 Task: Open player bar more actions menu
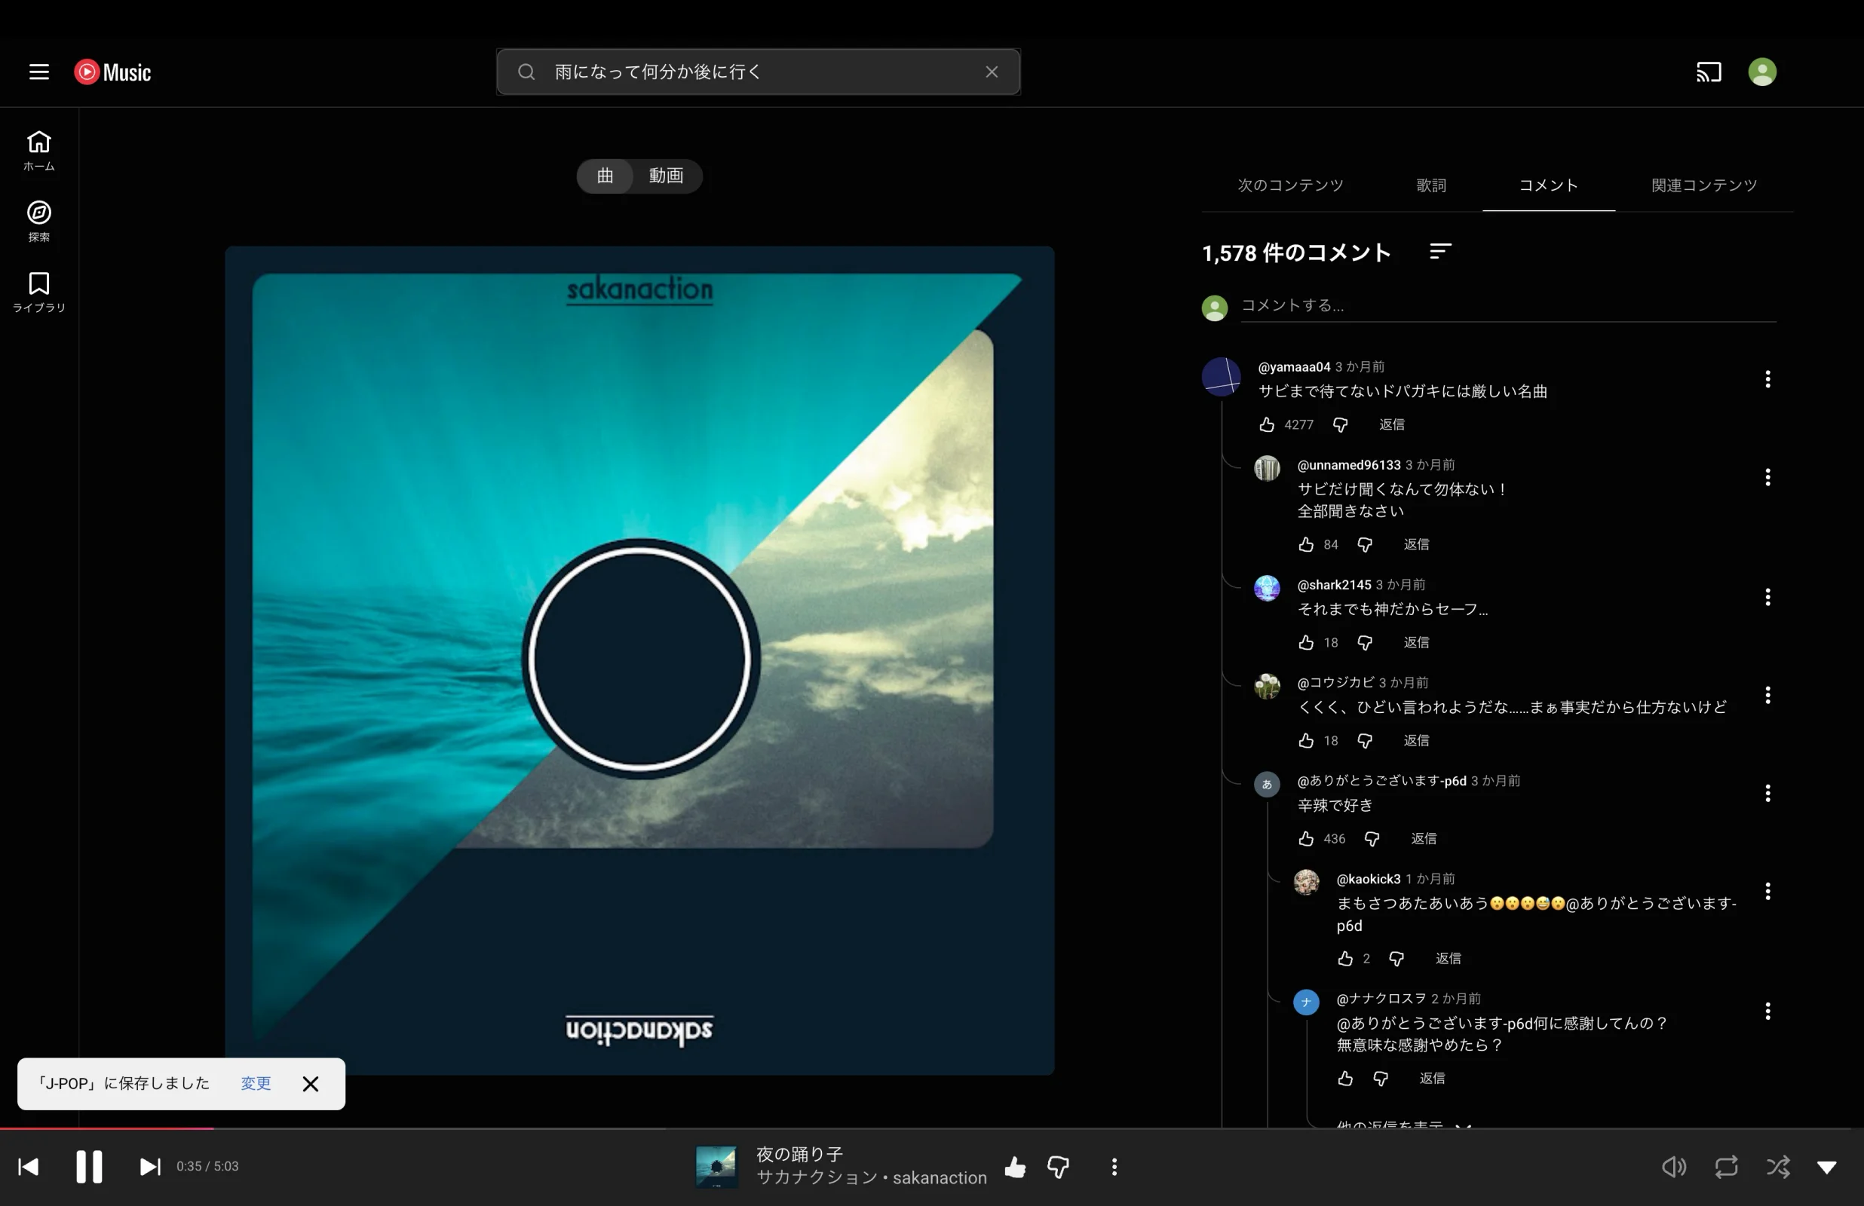1114,1167
